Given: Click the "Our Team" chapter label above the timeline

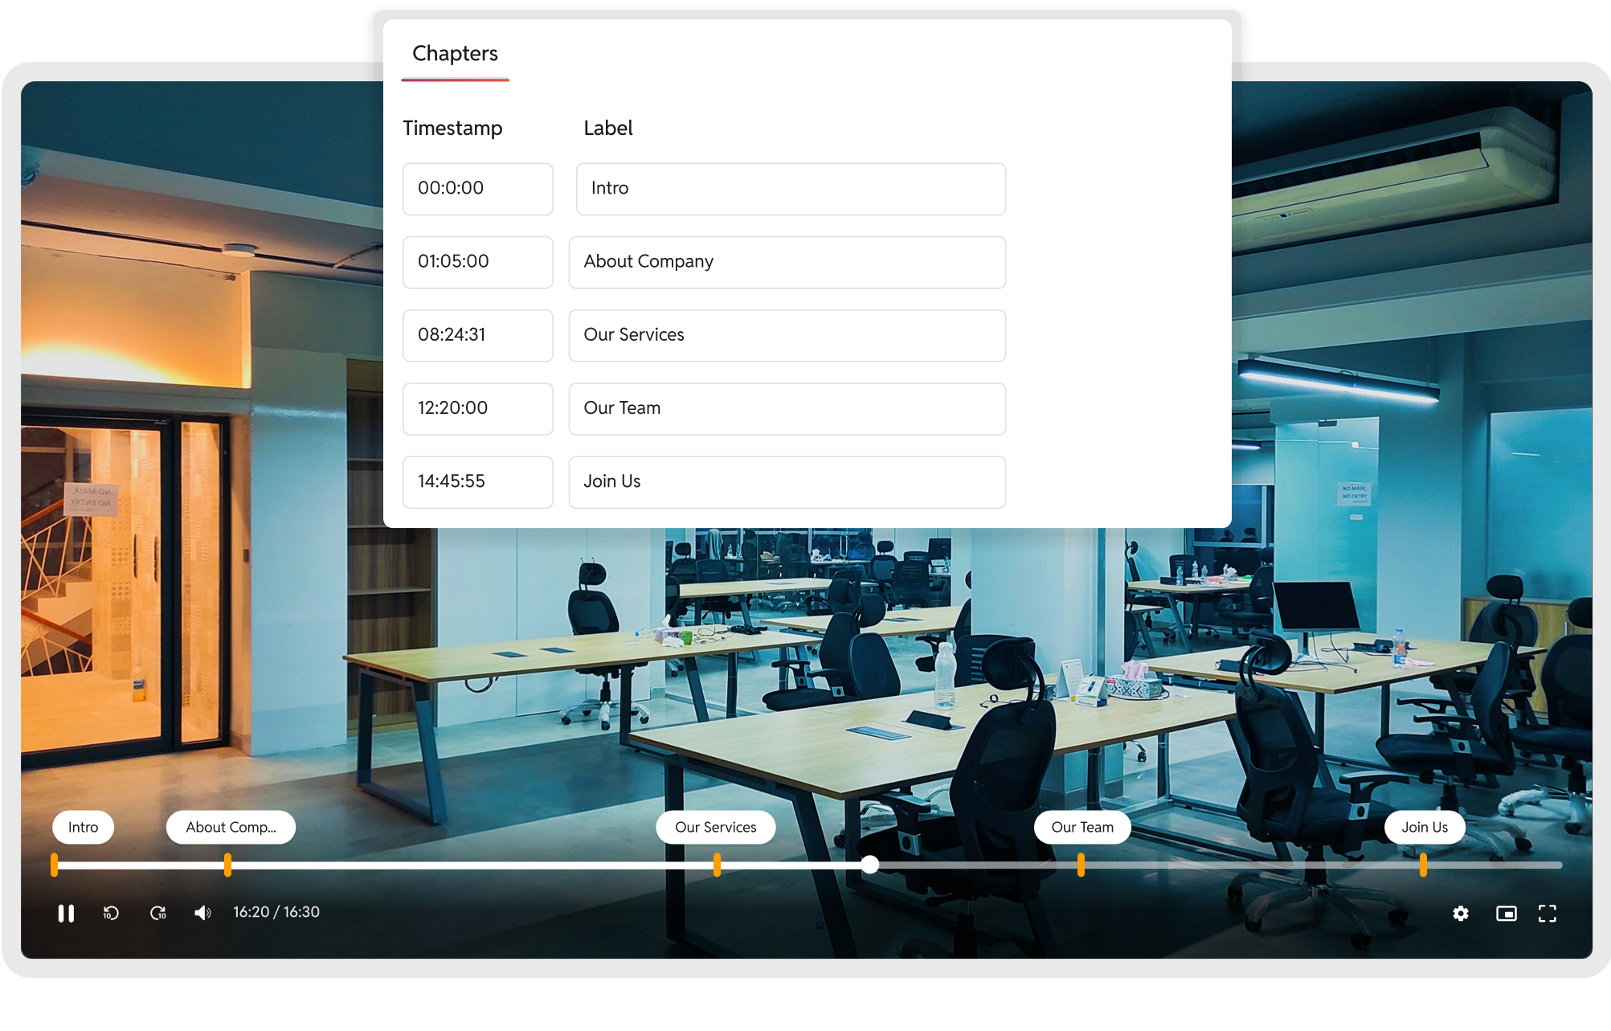Looking at the screenshot, I should pos(1081,826).
